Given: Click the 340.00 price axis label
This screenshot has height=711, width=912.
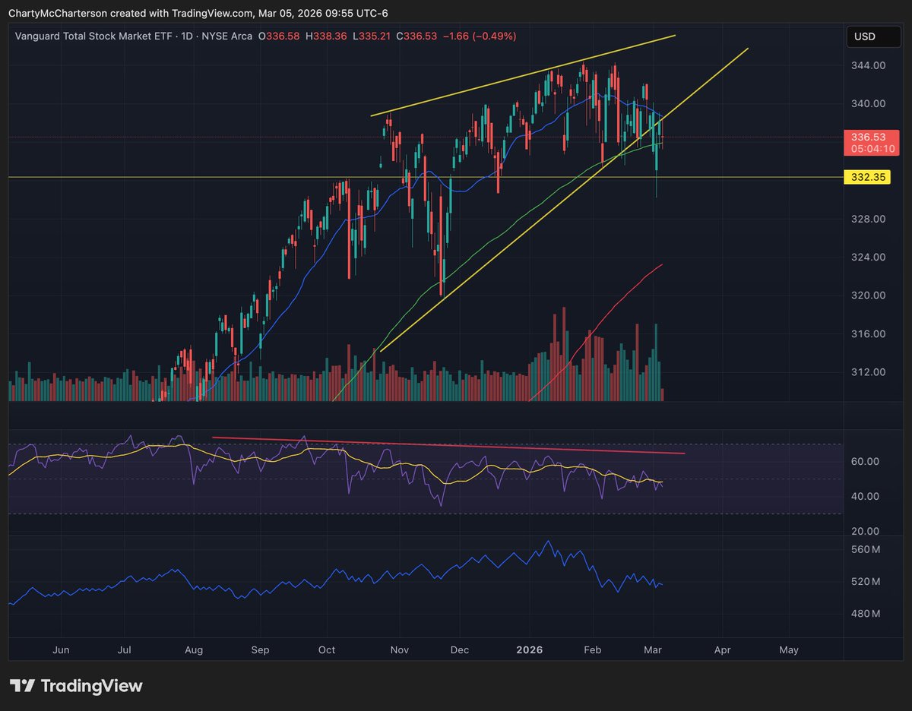Looking at the screenshot, I should click(868, 104).
